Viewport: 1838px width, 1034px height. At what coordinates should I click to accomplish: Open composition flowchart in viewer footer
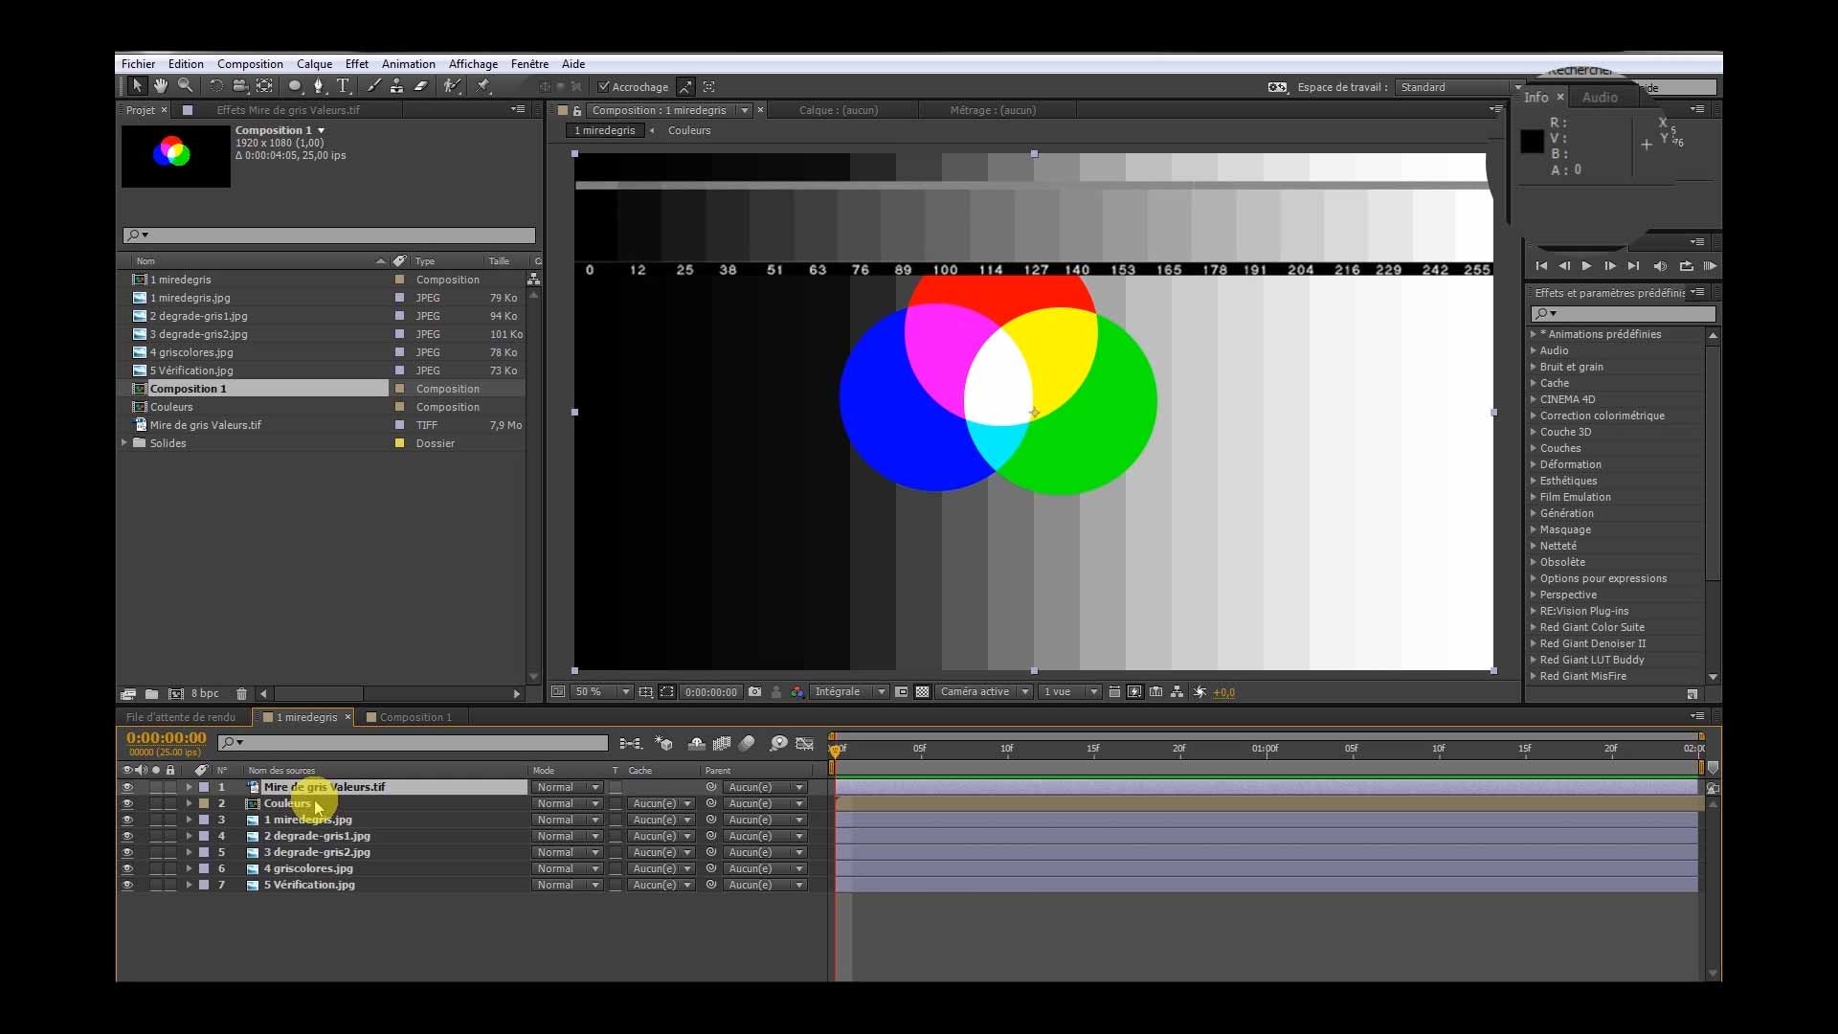coord(1177,692)
